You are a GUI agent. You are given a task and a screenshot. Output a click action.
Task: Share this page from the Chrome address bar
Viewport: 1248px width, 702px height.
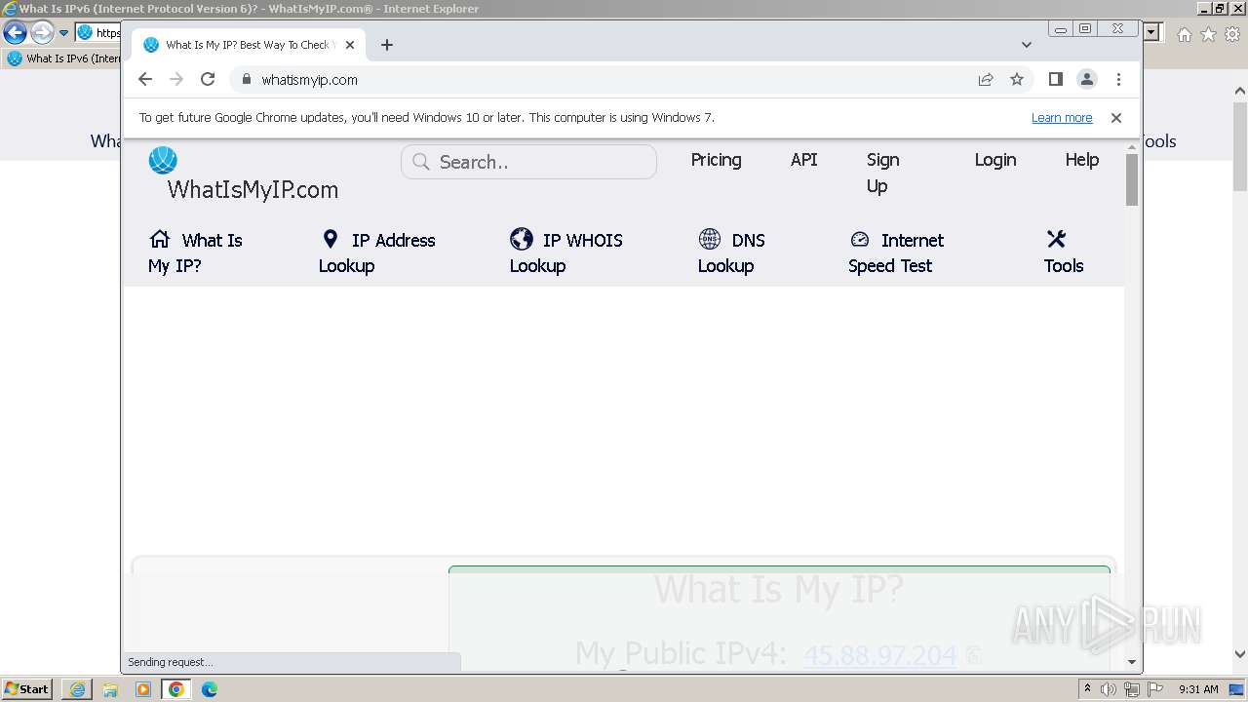[x=986, y=80]
